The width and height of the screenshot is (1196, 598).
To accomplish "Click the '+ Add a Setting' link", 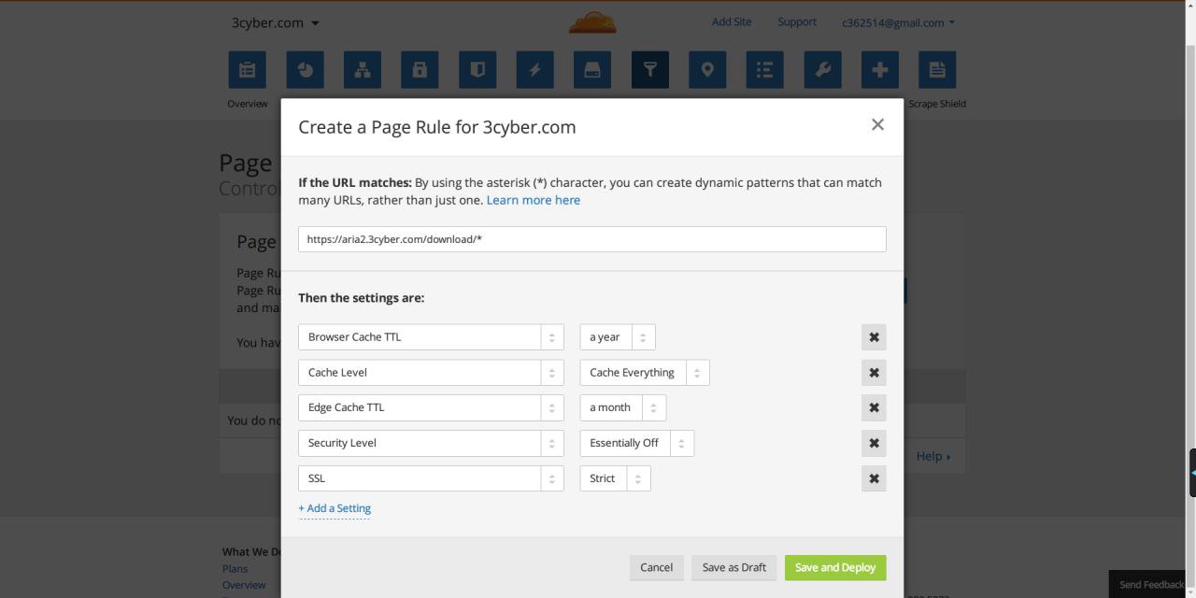I will (335, 508).
